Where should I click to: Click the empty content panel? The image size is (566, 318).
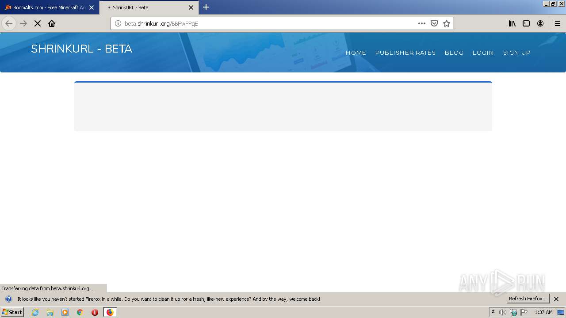click(x=283, y=106)
